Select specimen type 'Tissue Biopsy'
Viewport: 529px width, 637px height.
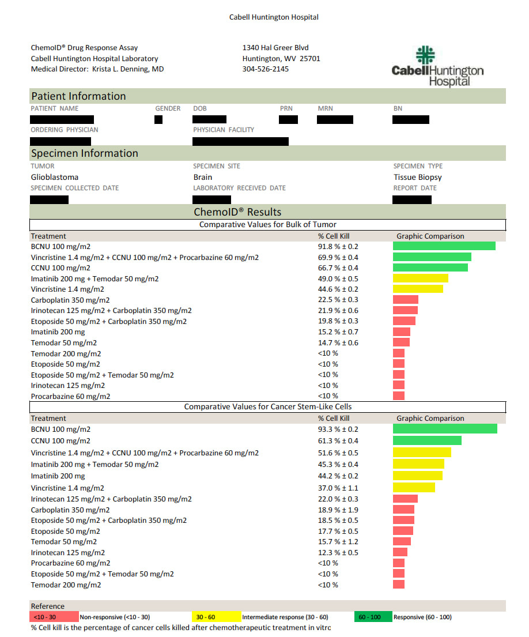[417, 177]
